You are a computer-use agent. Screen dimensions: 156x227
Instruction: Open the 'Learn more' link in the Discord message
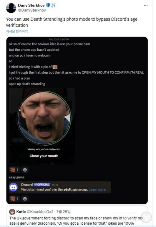tap(97, 190)
